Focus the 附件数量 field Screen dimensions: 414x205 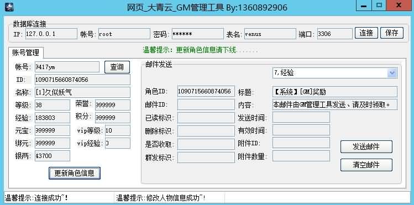click(x=301, y=156)
